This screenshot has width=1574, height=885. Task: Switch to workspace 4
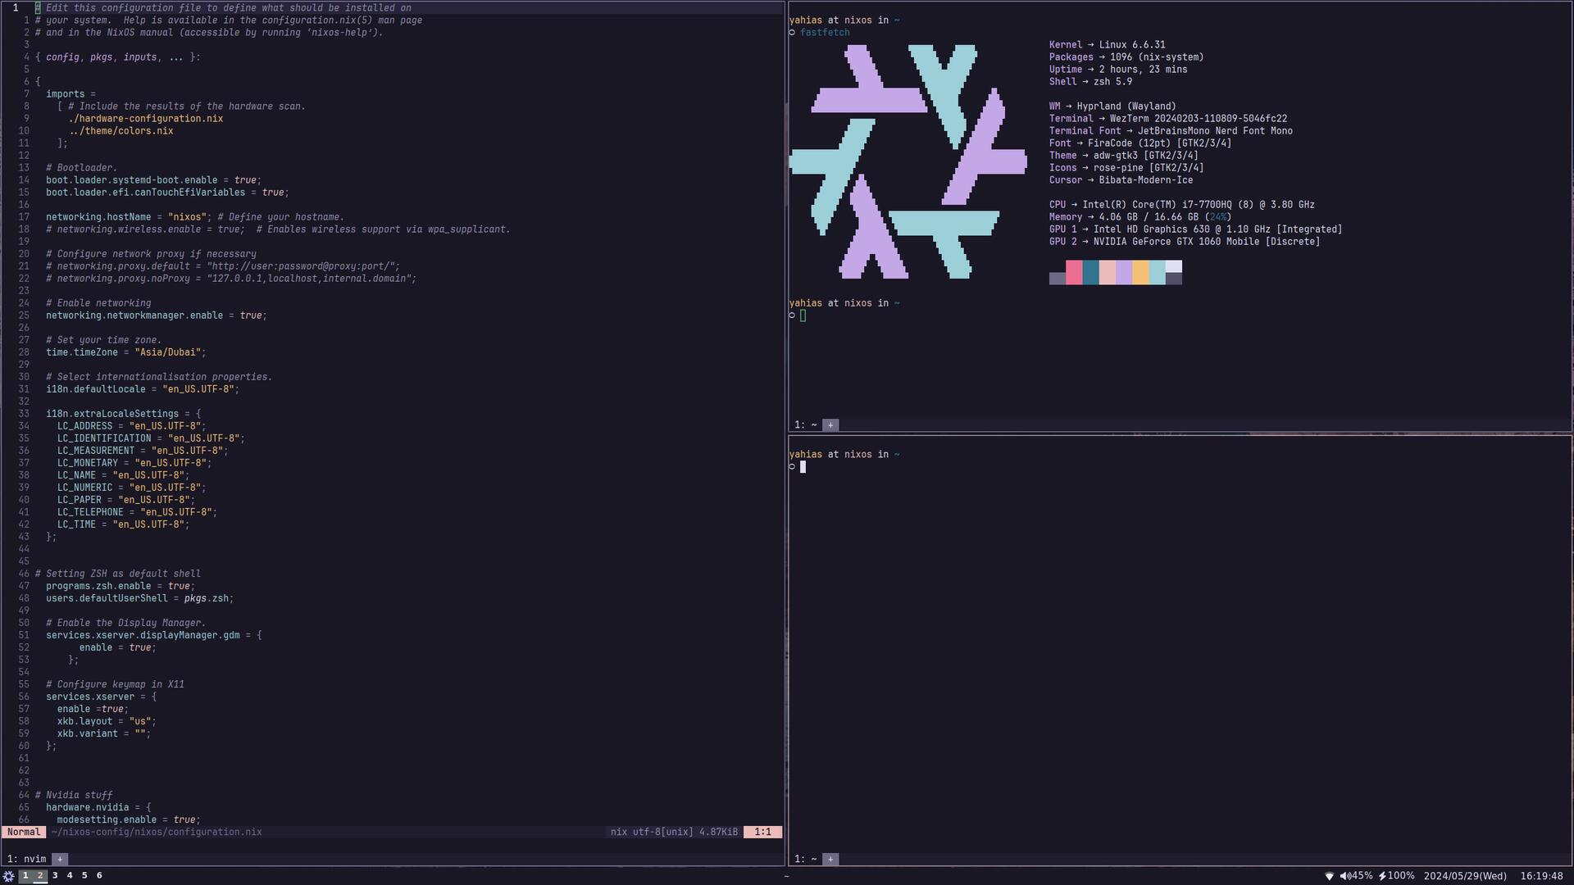[x=70, y=876]
